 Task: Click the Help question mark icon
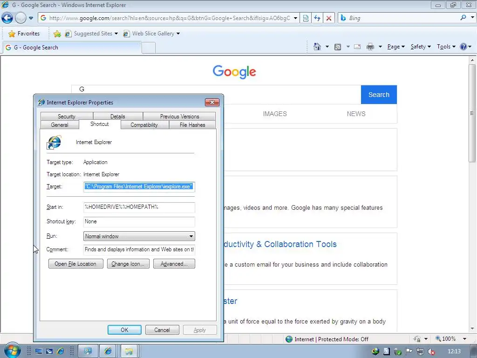[463, 47]
